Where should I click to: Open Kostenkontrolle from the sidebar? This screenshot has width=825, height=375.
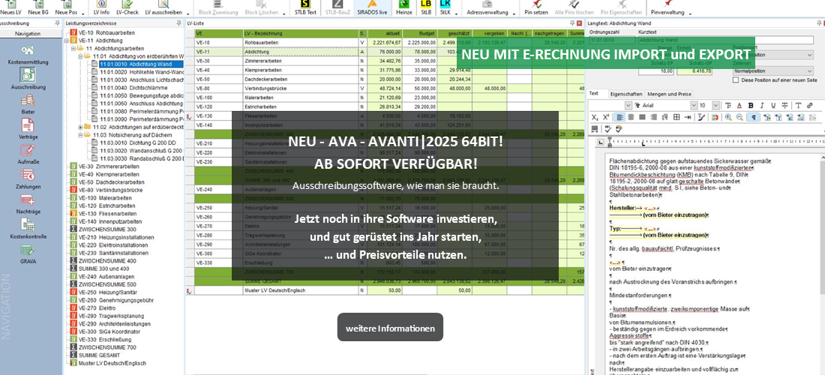click(x=28, y=228)
